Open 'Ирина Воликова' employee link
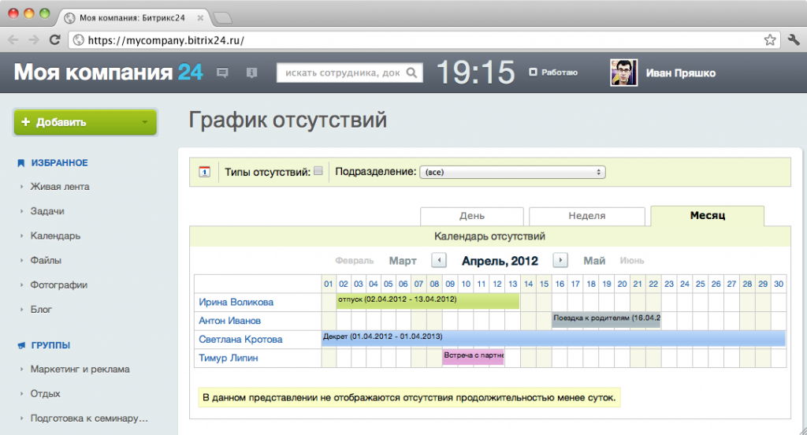 [x=236, y=302]
